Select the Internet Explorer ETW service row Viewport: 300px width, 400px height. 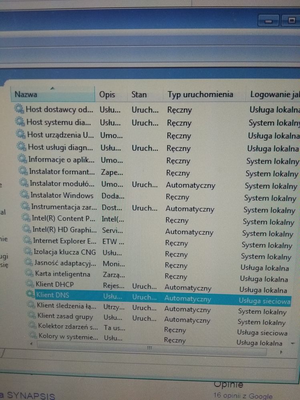coord(64,240)
